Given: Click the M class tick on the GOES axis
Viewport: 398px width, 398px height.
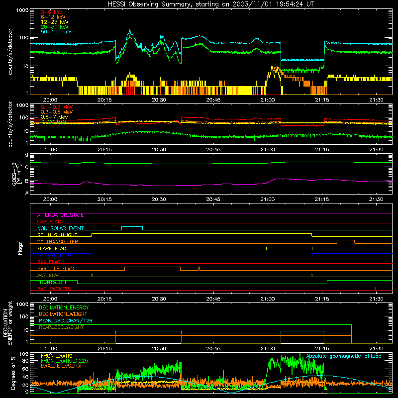Looking at the screenshot, I should tap(26, 155).
